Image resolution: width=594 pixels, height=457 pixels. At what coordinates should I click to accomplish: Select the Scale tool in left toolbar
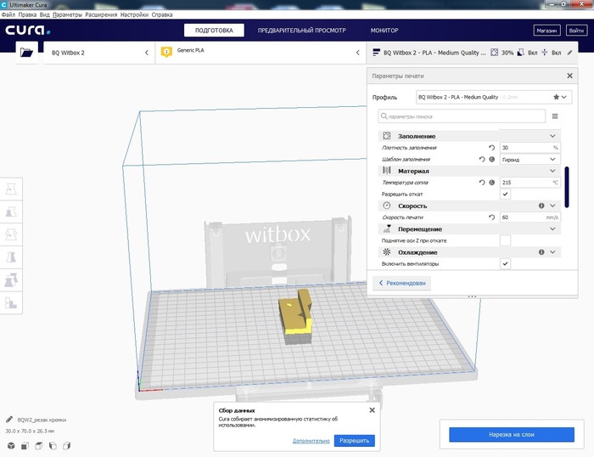click(x=12, y=211)
